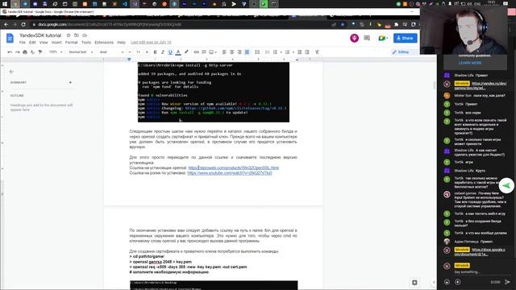Open the Extensions menu
This screenshot has height=290, width=516.
[x=104, y=43]
